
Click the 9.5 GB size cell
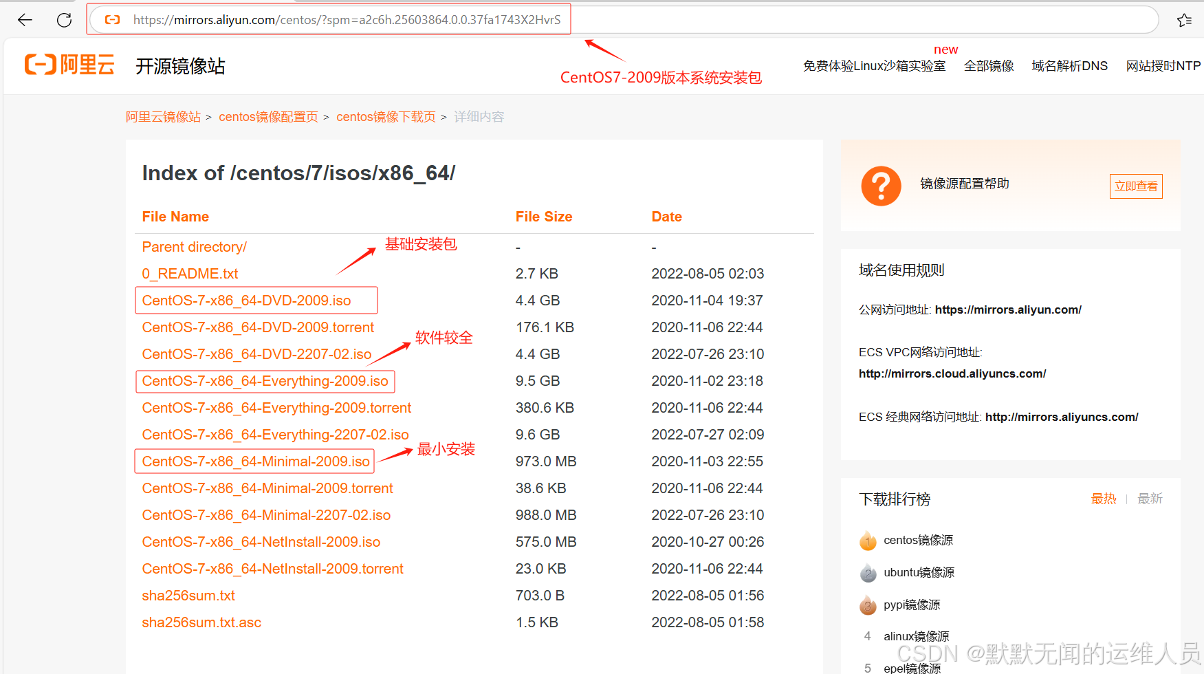click(x=538, y=381)
